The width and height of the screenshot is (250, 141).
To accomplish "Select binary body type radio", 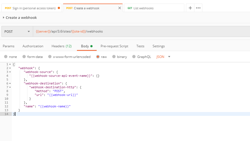I will coord(114,57).
